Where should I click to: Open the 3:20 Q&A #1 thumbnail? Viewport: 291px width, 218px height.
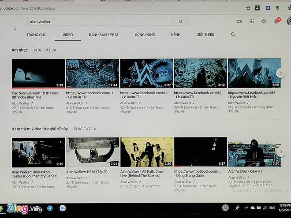(x=255, y=152)
